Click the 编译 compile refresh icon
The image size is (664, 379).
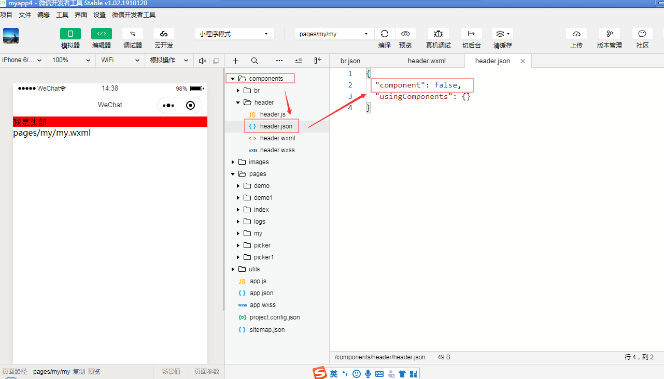[385, 34]
